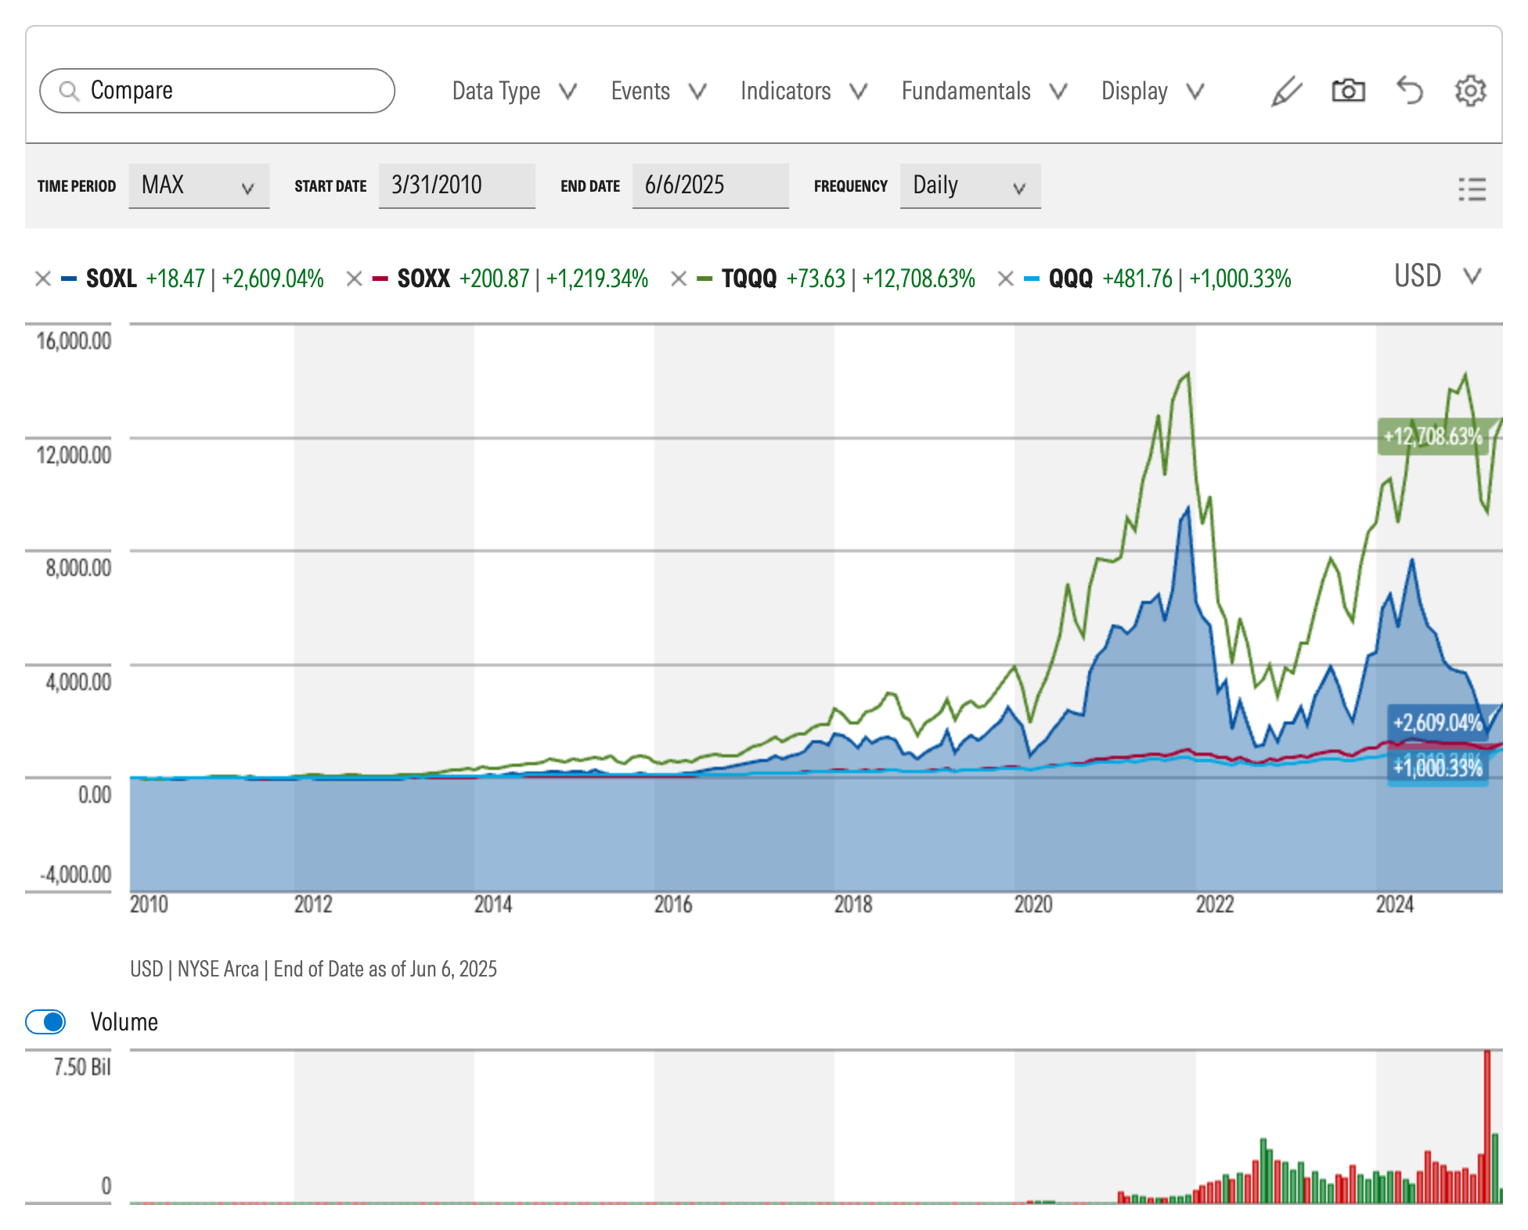Toggle the Volume switch off
Image resolution: width=1528 pixels, height=1230 pixels.
pyautogui.click(x=46, y=1022)
